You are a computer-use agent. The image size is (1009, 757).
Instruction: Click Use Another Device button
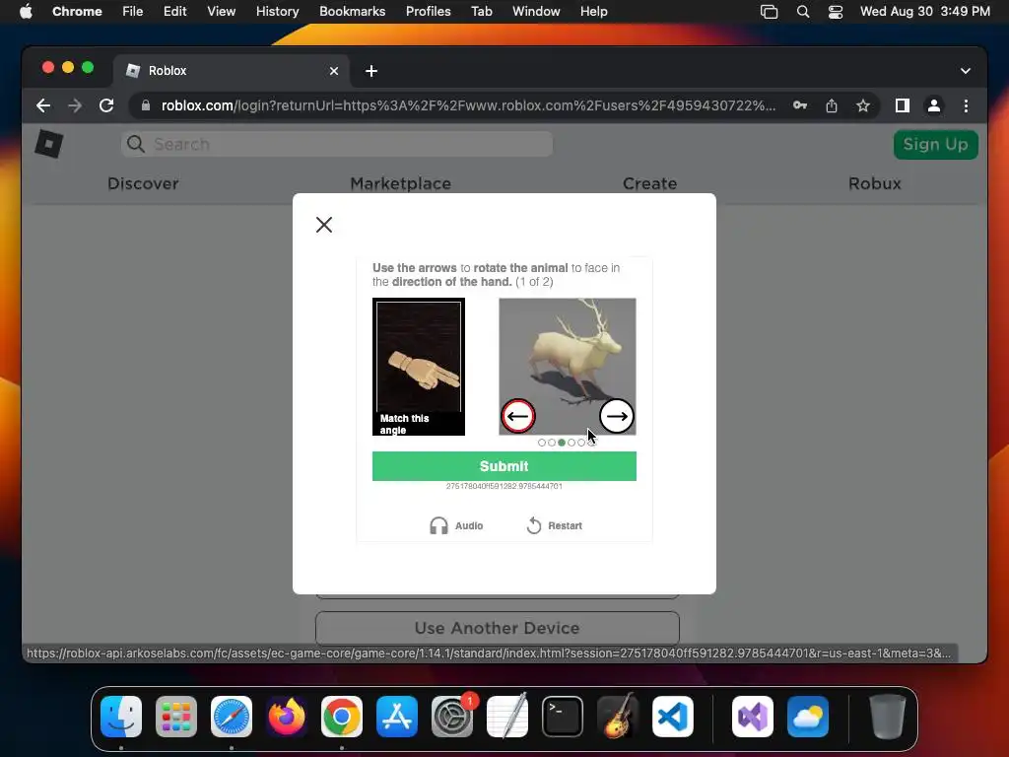498,628
